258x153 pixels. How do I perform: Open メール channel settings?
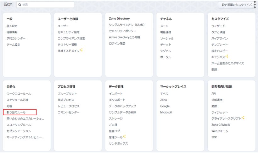point(164,26)
